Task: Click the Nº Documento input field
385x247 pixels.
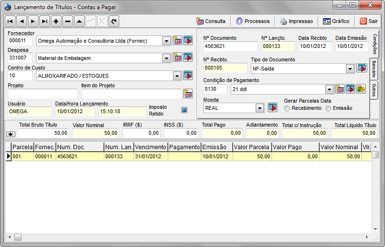Action: [230, 47]
